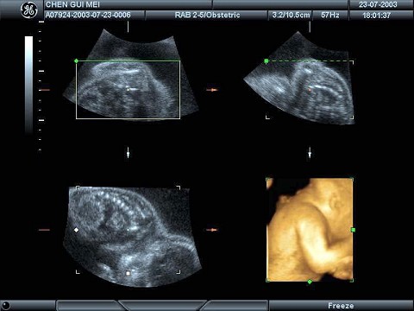Viewport: 414px width, 311px height.
Task: Select the green square handle beside the 3D render
Action: (354, 230)
